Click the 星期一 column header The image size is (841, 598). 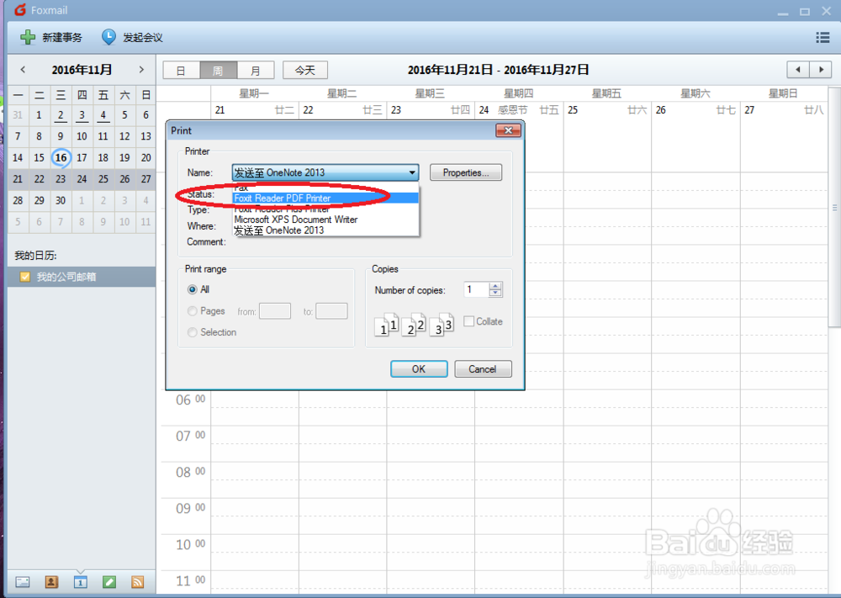click(254, 93)
